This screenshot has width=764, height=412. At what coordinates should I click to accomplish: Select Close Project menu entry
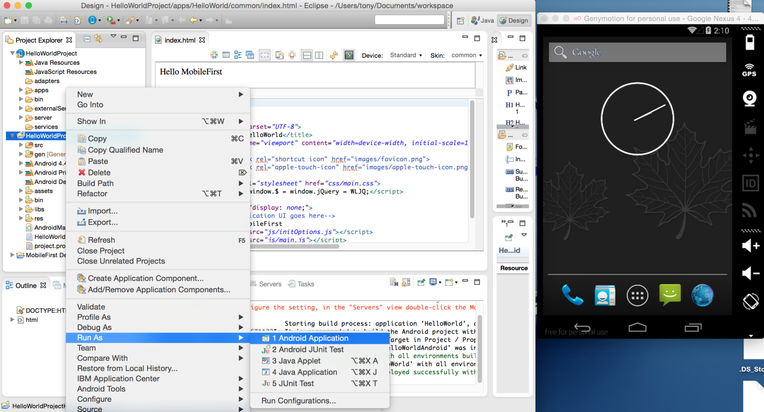click(158, 251)
